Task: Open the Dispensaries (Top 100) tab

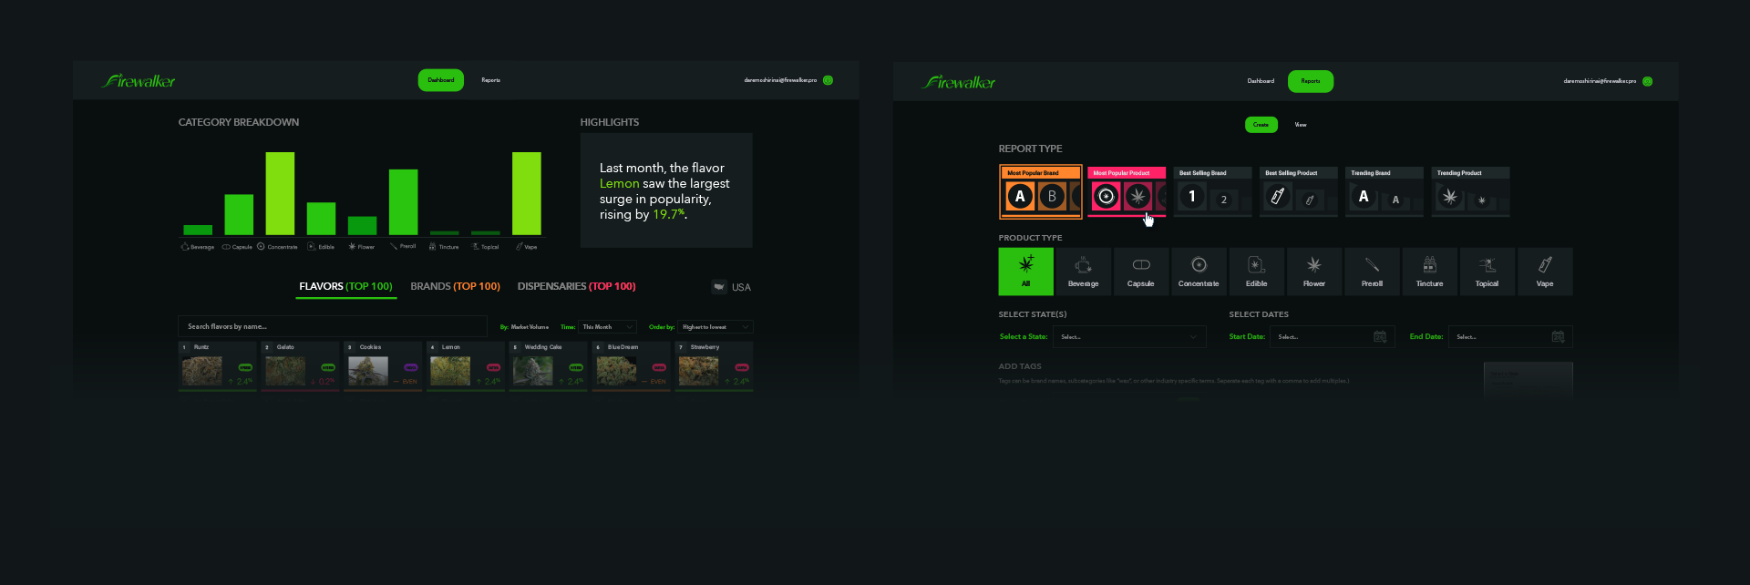Action: pyautogui.click(x=576, y=287)
